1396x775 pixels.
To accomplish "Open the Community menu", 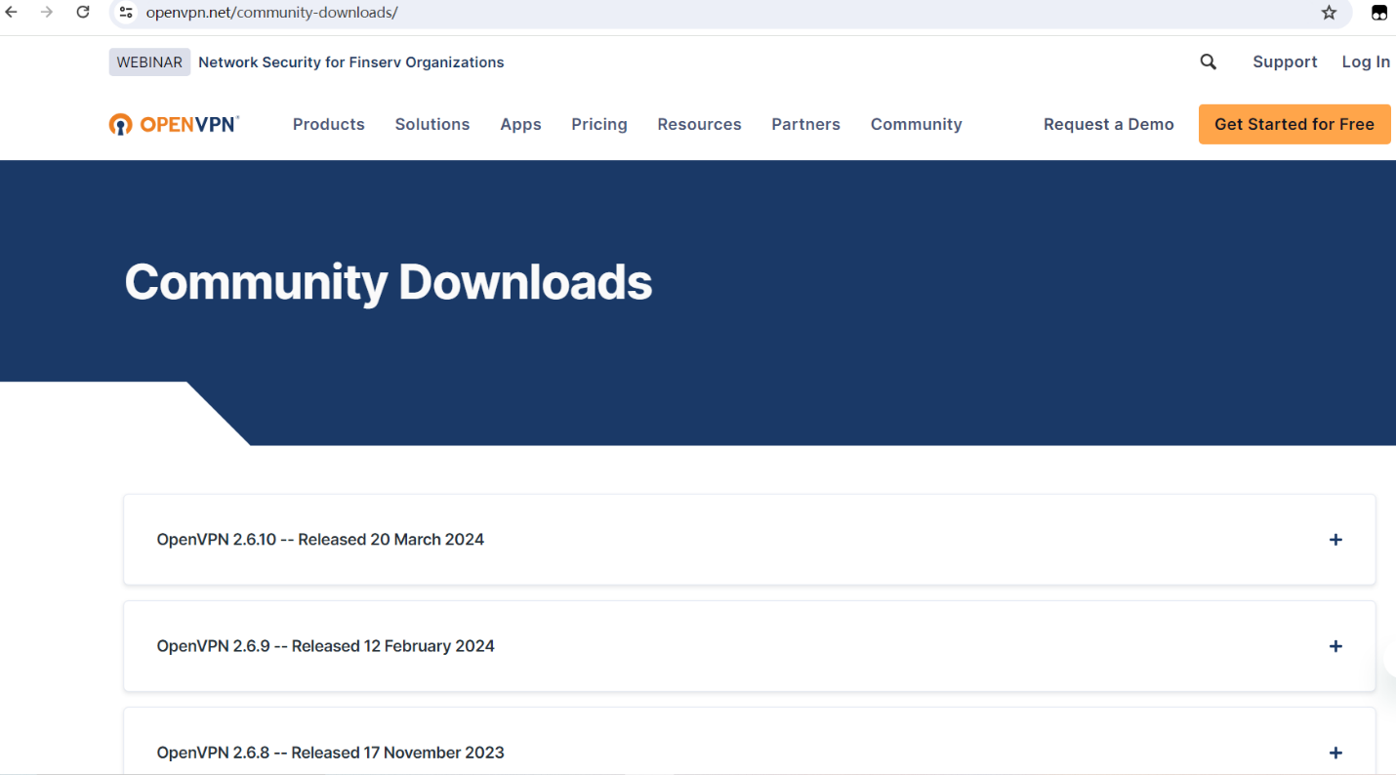I will coord(917,124).
